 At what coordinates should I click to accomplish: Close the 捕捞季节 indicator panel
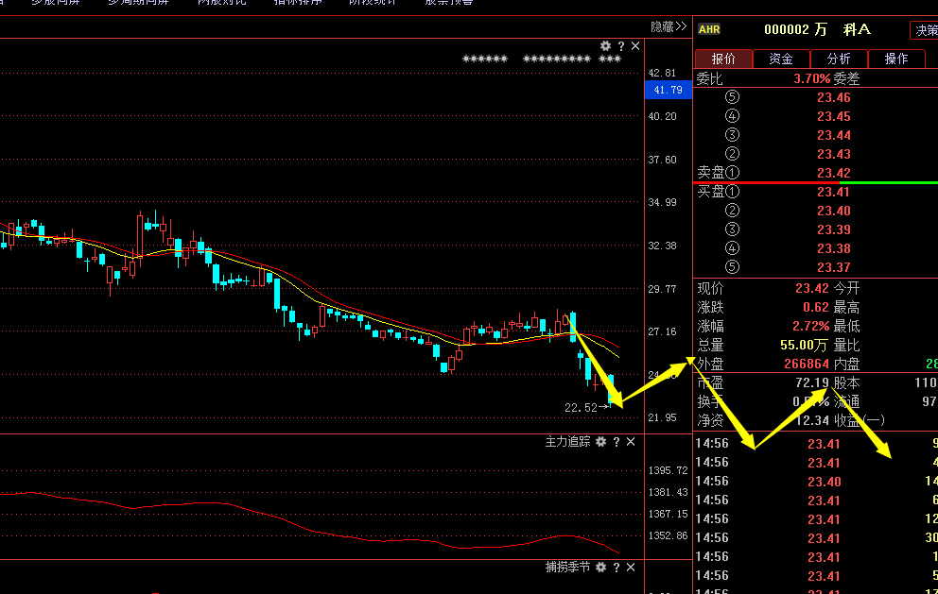(x=631, y=568)
